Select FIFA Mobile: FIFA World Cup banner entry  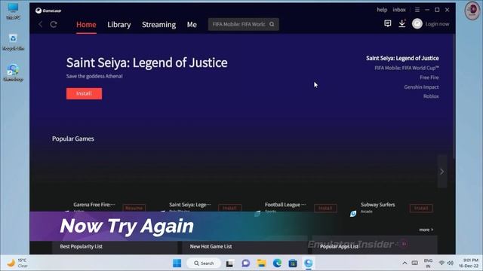pos(407,68)
